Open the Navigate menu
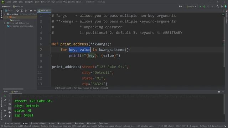Screen dimensions: 228x128 [29, 2]
